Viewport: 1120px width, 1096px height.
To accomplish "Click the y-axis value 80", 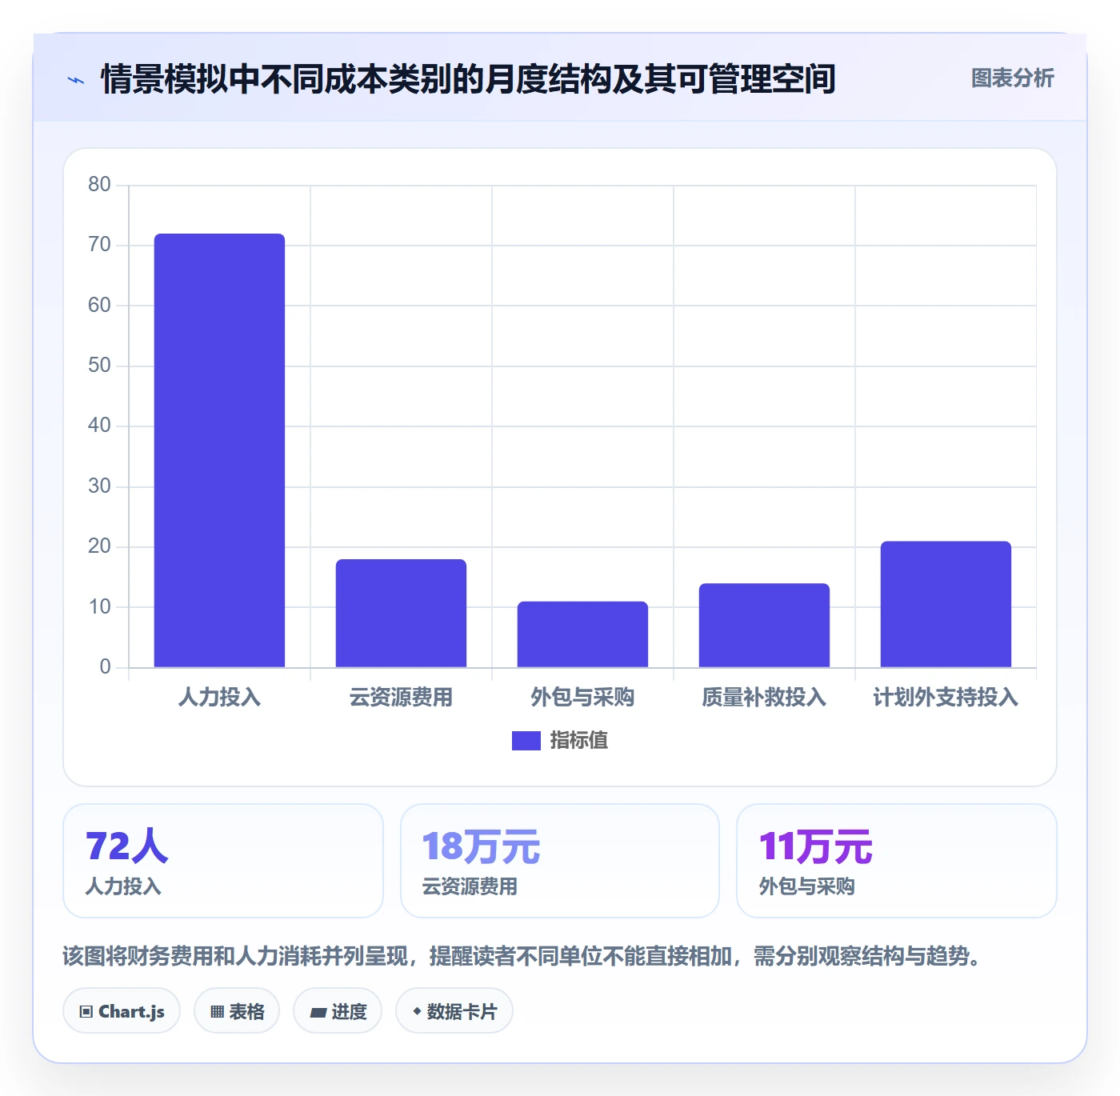I will pyautogui.click(x=99, y=185).
